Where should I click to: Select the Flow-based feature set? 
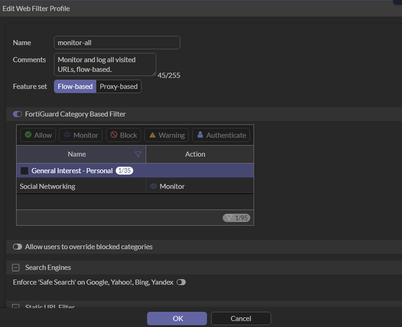(75, 86)
